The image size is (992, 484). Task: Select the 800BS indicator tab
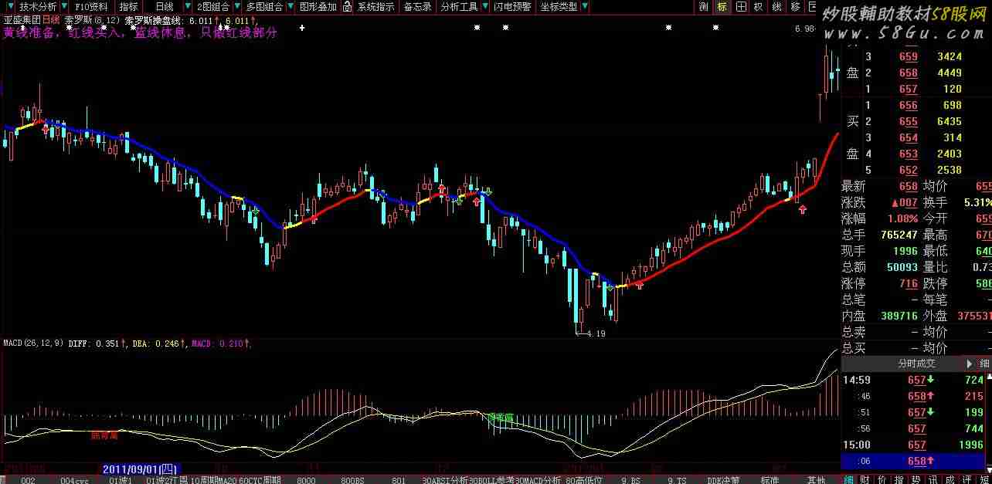click(352, 479)
